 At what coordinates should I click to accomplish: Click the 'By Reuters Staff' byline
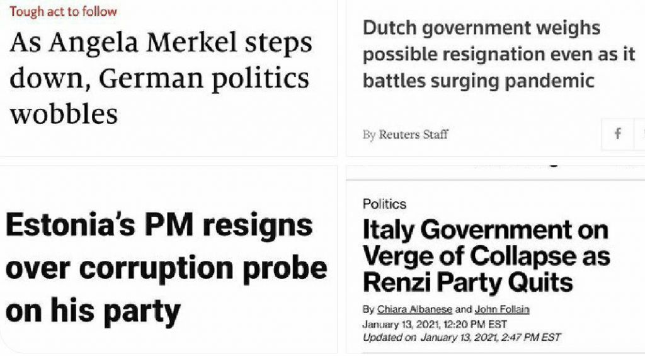coord(405,134)
